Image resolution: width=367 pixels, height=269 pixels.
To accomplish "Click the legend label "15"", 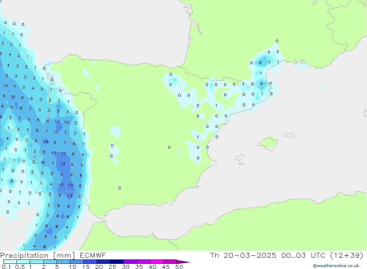I will (86, 267).
